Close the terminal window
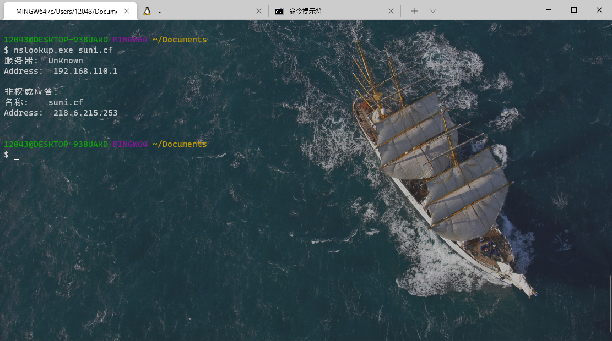 (x=599, y=10)
